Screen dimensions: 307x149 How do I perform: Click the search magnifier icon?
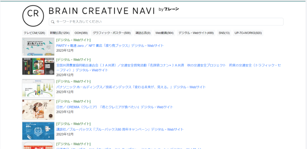(53, 22)
